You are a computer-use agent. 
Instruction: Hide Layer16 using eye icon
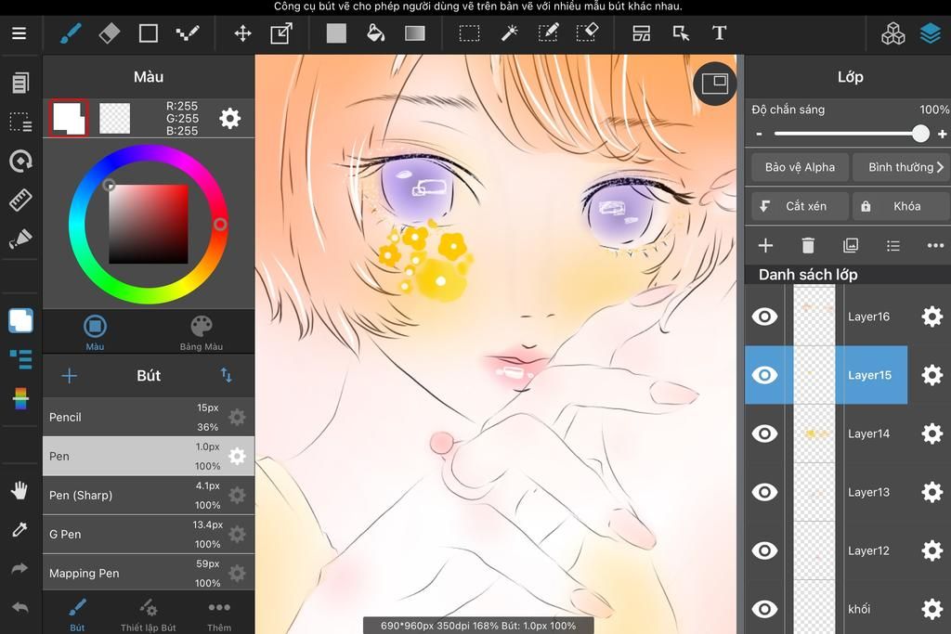[x=764, y=317]
